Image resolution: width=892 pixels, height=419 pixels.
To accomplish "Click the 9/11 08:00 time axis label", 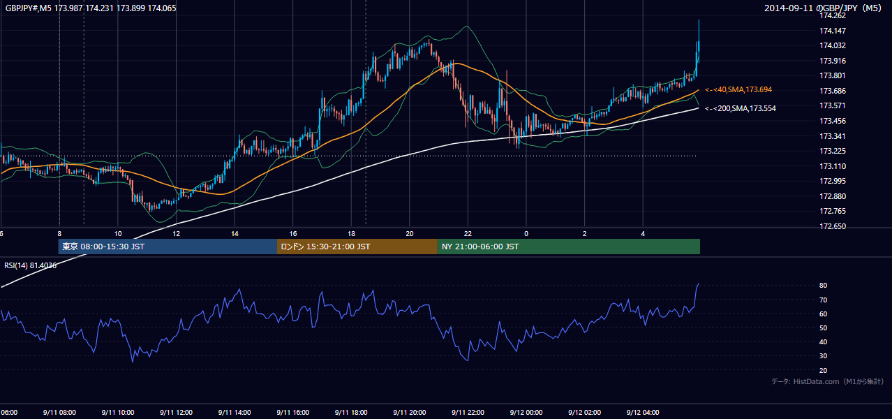I will pyautogui.click(x=59, y=413).
